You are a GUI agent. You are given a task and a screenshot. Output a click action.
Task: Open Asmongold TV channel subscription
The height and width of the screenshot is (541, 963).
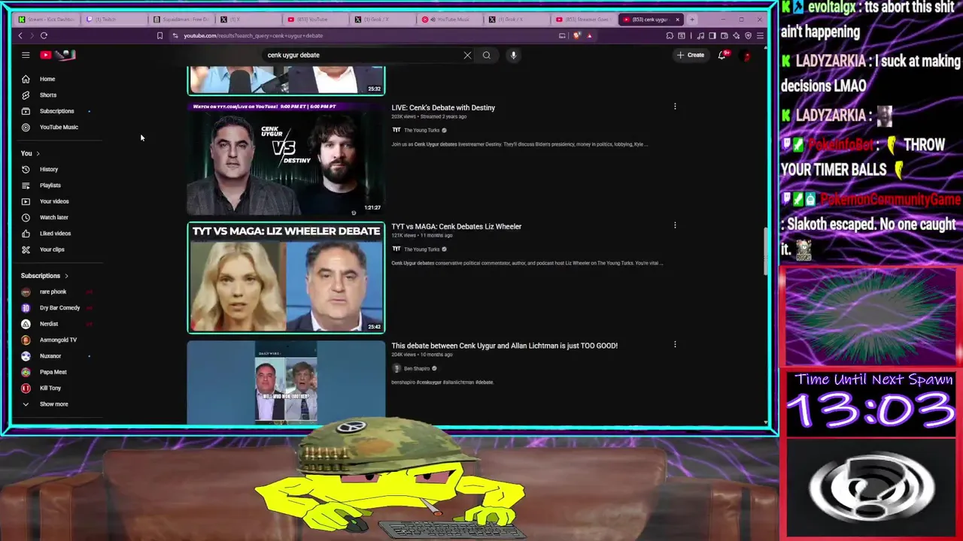point(58,340)
